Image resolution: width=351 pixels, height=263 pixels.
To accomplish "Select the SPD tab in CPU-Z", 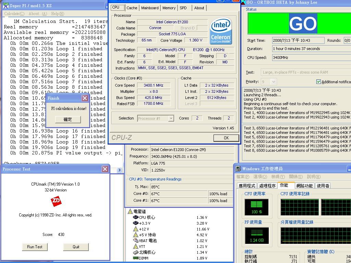I will (183, 8).
